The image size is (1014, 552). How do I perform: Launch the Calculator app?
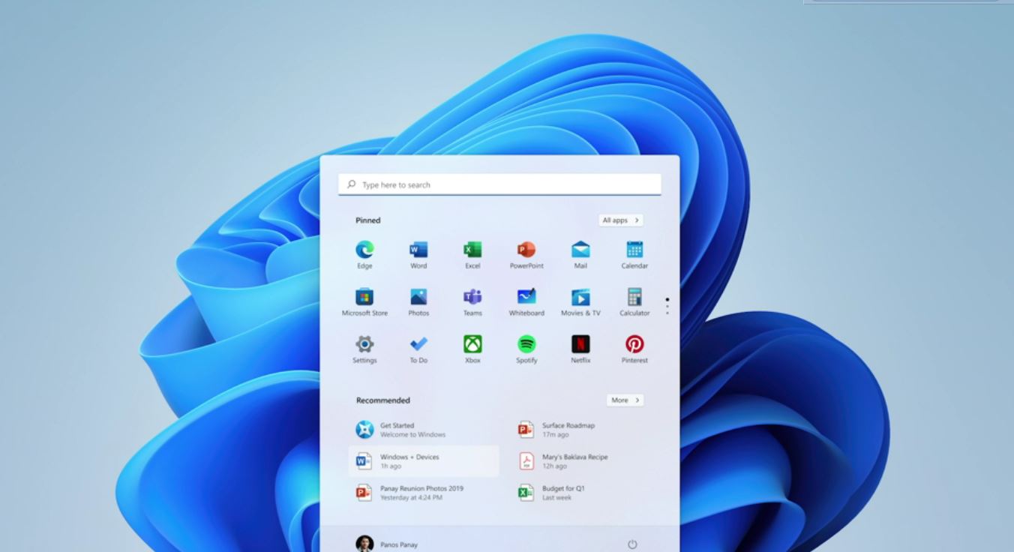pyautogui.click(x=634, y=296)
